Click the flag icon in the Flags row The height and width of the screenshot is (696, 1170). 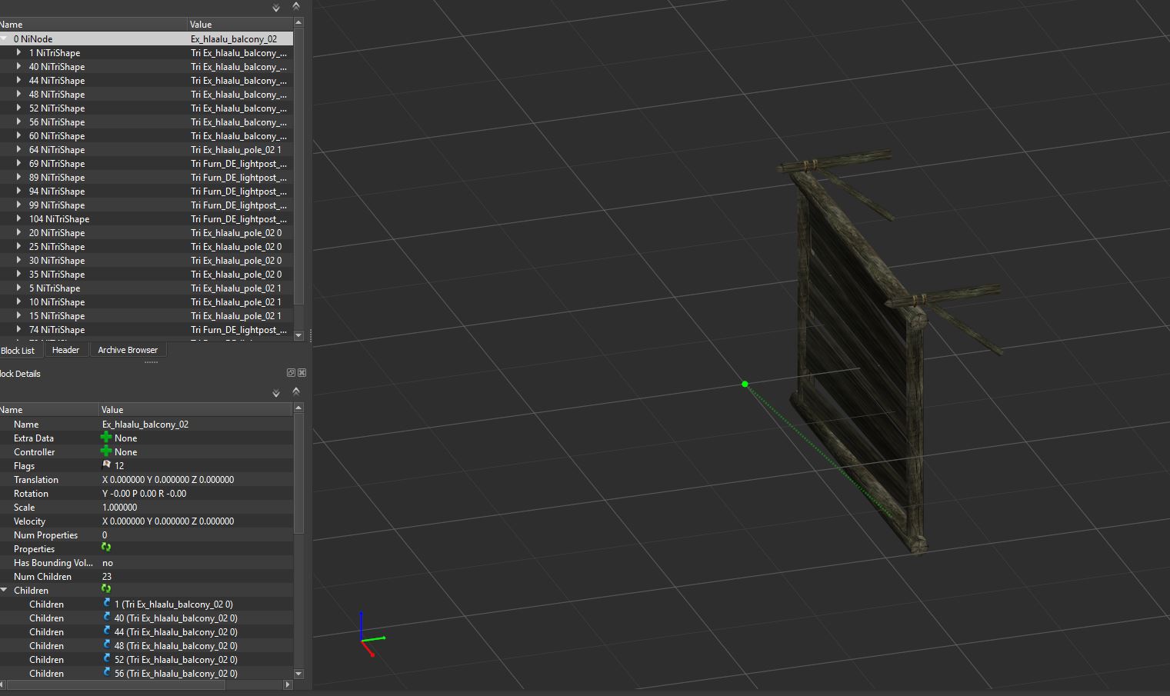tap(106, 465)
